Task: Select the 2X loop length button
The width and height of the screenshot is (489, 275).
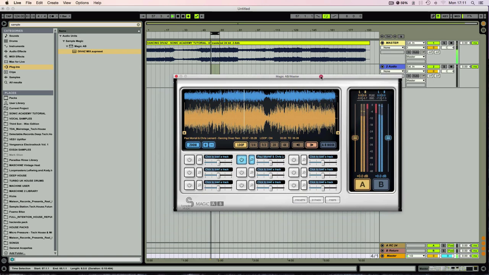Action: point(274,145)
